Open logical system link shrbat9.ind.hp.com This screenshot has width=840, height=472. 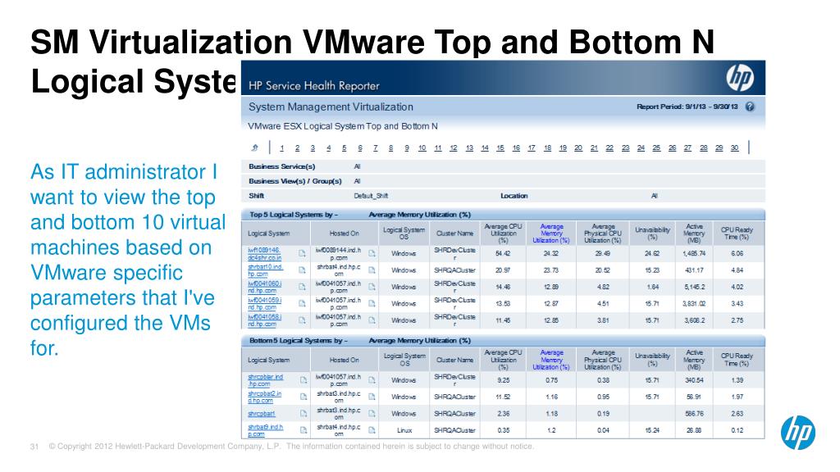coord(265,429)
